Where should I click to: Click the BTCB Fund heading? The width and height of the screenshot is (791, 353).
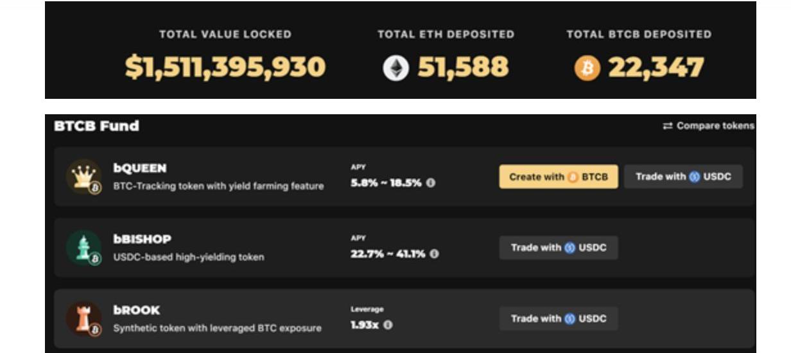(96, 126)
